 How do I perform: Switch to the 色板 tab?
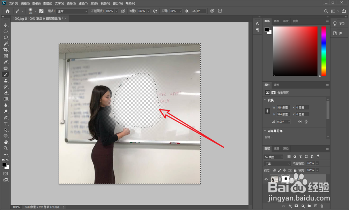click(x=276, y=21)
